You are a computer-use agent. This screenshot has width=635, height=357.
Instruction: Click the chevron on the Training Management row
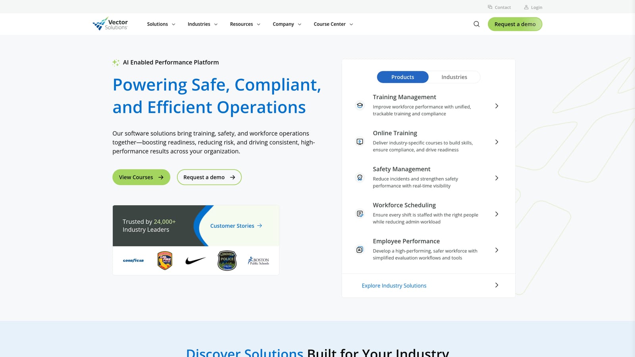pyautogui.click(x=496, y=106)
